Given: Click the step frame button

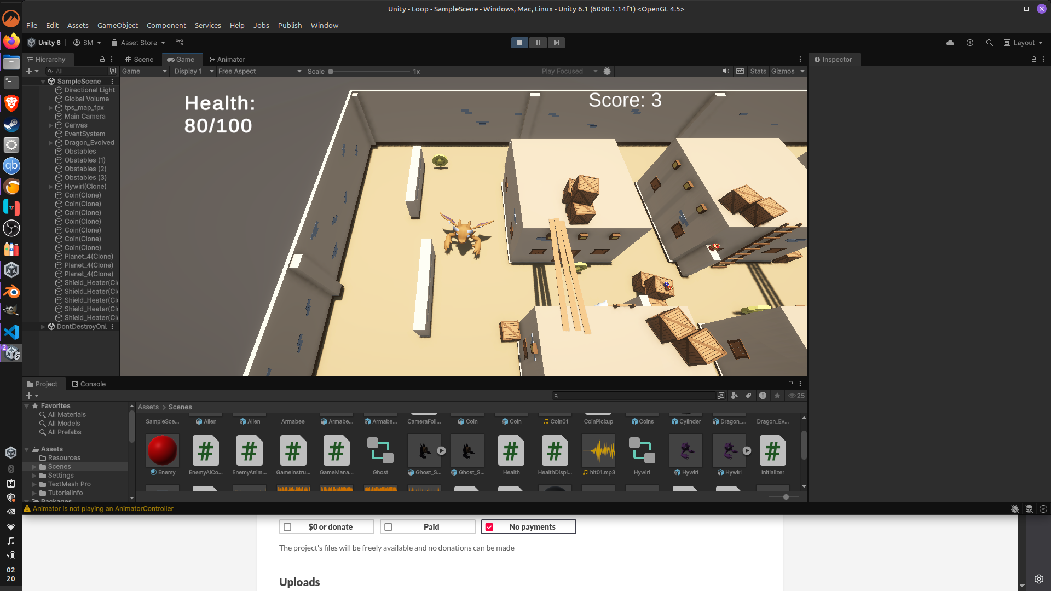Looking at the screenshot, I should (556, 43).
